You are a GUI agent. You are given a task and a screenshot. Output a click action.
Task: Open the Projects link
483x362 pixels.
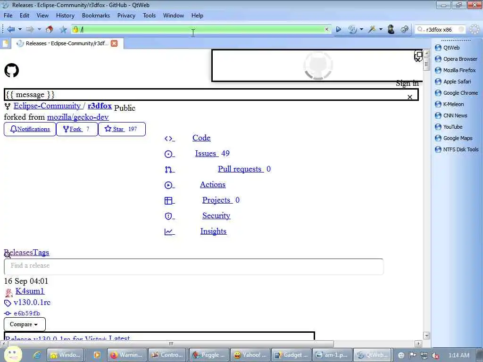point(217,200)
